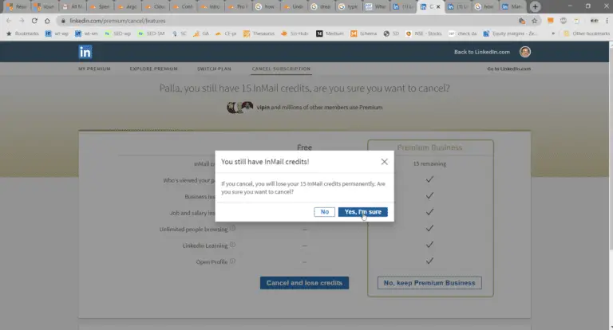Screen dimensions: 613x330
Task: Open the SEO-SM bookmark
Action: point(152,33)
